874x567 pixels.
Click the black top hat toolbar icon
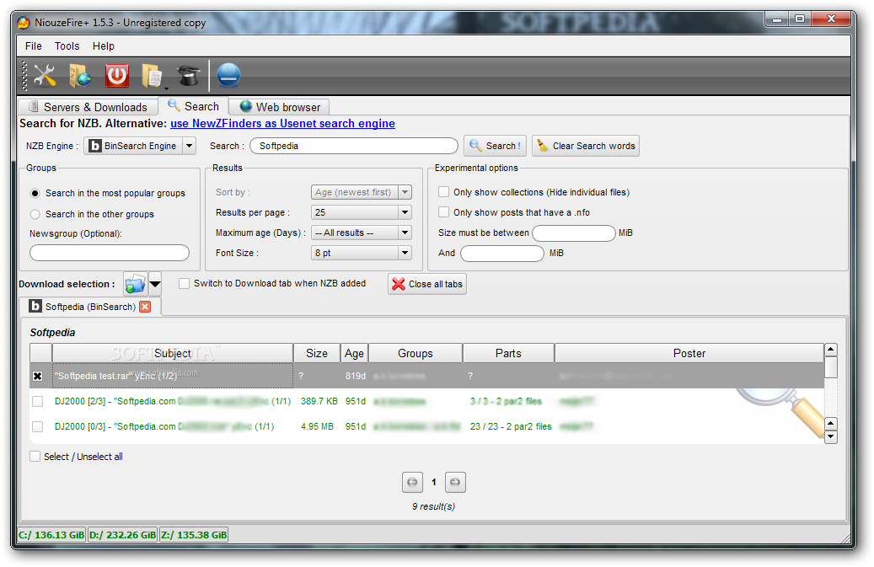pyautogui.click(x=189, y=76)
